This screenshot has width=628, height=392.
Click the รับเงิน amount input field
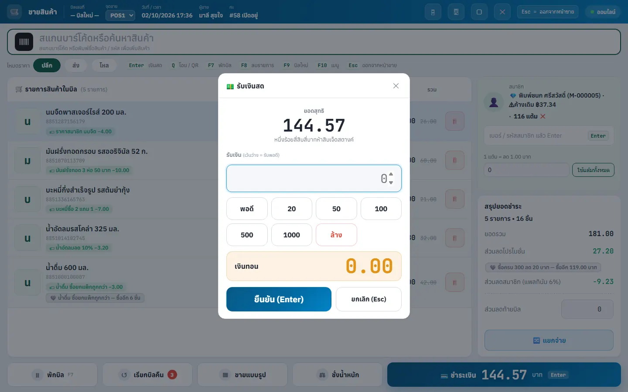(x=314, y=178)
